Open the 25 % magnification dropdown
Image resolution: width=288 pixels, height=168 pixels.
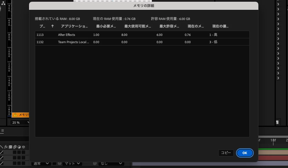point(20,123)
